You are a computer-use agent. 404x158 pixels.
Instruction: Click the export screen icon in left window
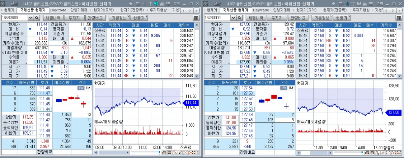138,4
